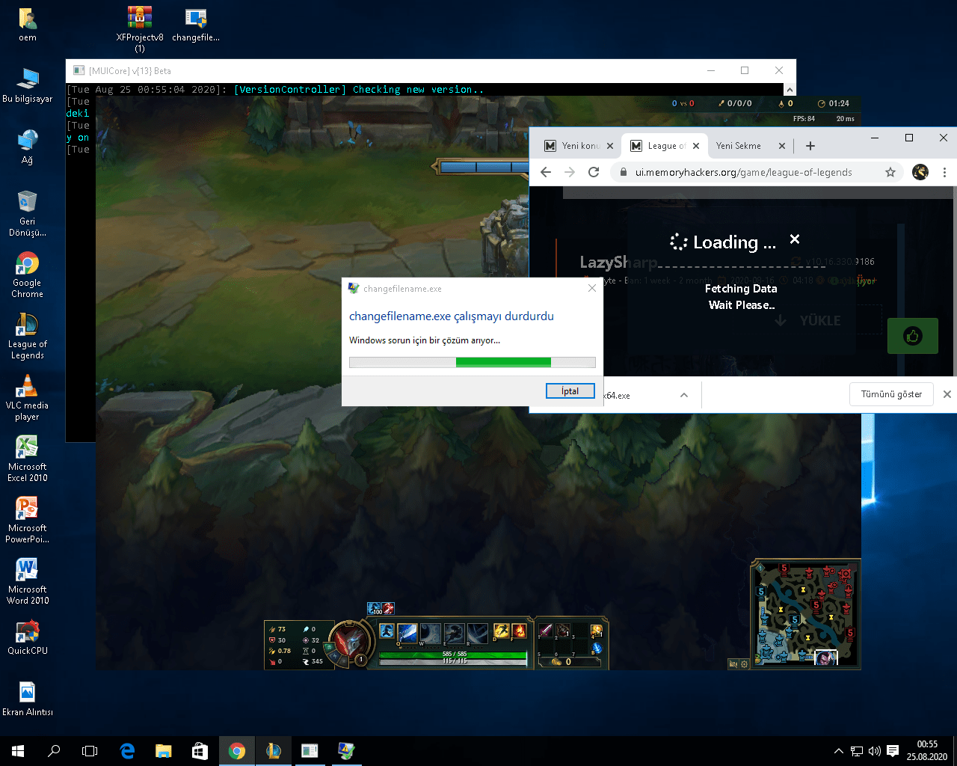Close the Chrome downloads bar
Screen dimensions: 957x766
[x=947, y=394]
